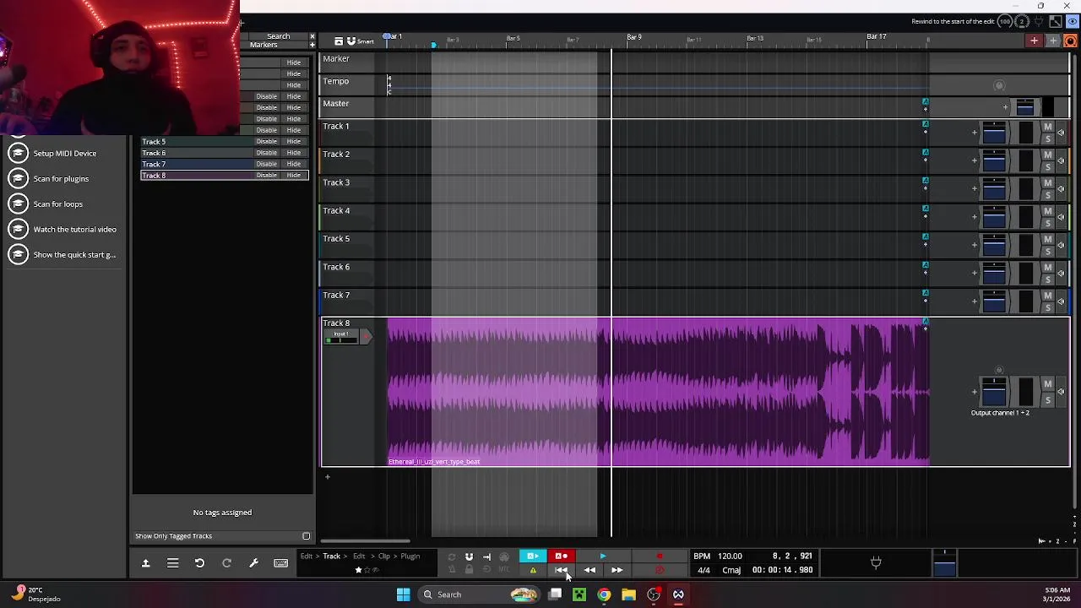Image resolution: width=1081 pixels, height=608 pixels.
Task: Click the red record button
Action: point(660,556)
